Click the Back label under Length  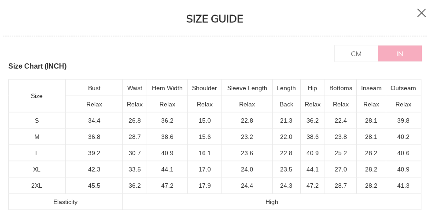(286, 104)
